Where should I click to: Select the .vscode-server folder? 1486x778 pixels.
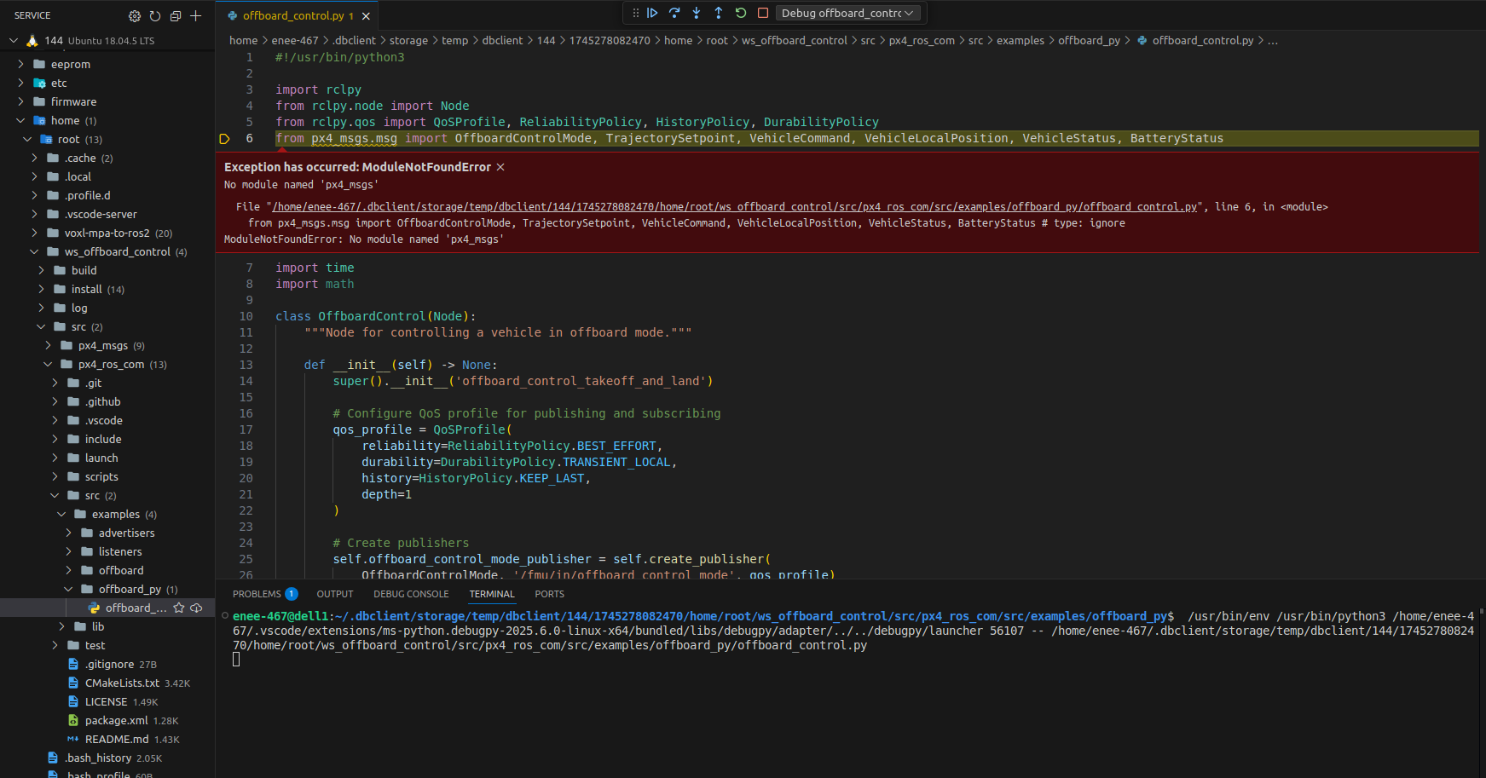pos(101,214)
